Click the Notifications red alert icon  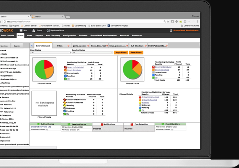coord(102,124)
